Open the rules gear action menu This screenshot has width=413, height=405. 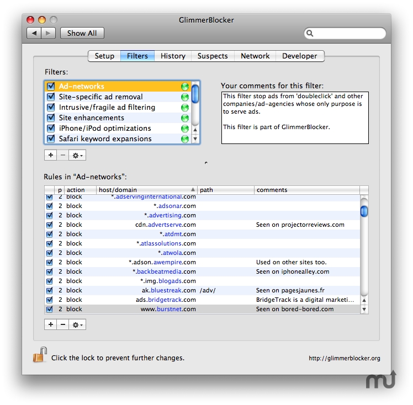coord(77,324)
